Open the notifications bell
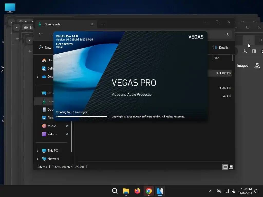Viewport: 263px width, 197px height. coord(256,191)
